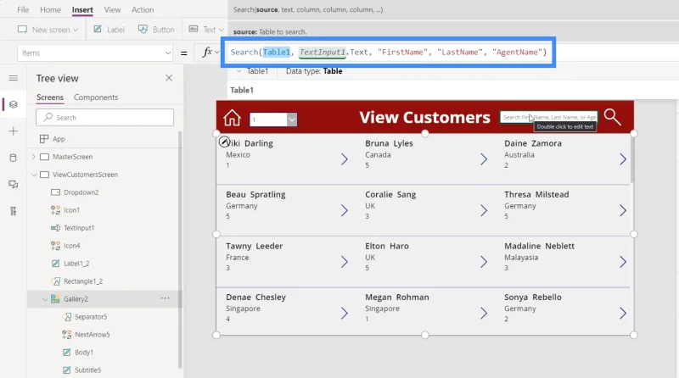Click the Label insert button
This screenshot has width=679, height=378.
109,30
